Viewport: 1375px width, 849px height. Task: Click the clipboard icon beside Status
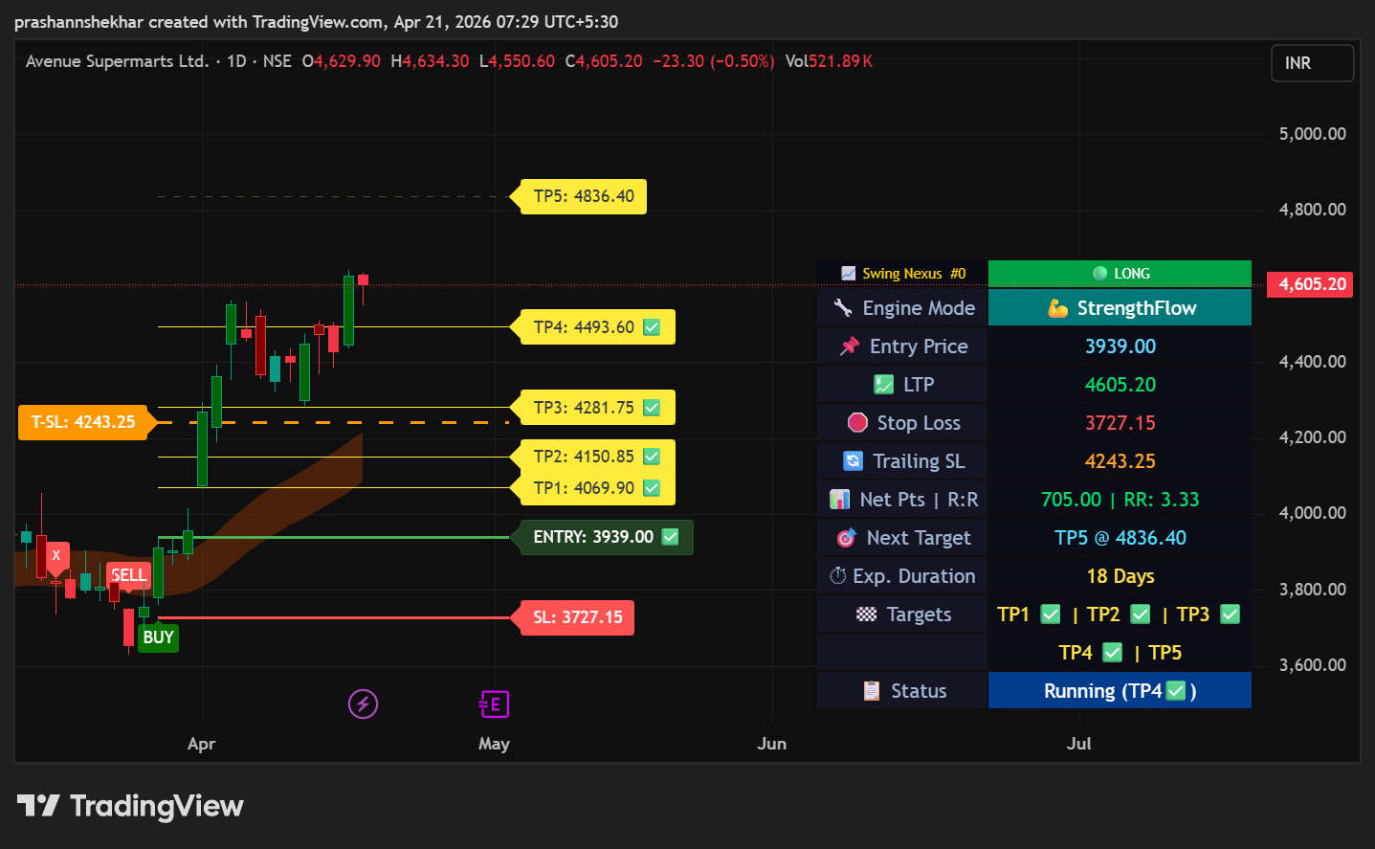click(x=871, y=691)
